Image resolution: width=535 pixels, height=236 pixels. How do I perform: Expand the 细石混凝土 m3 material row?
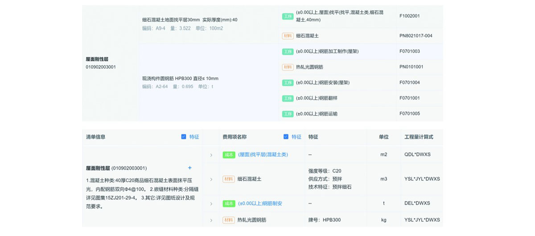point(211,179)
